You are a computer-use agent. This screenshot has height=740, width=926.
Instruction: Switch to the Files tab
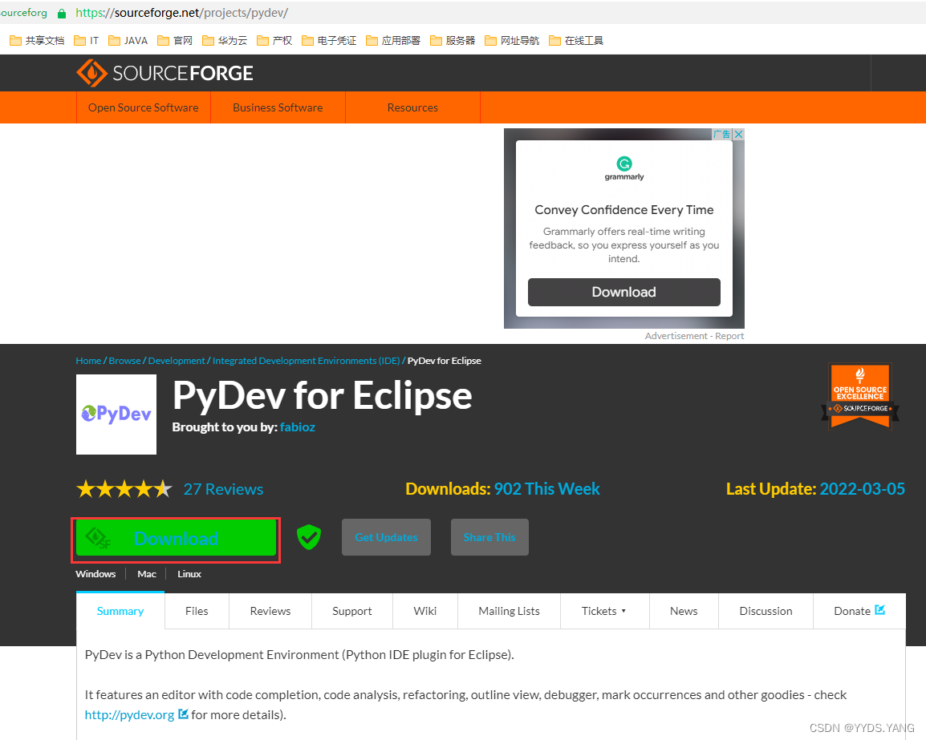click(197, 611)
